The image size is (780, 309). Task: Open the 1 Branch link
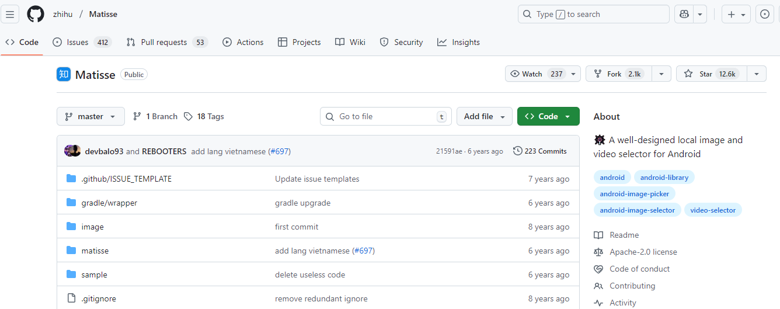155,116
